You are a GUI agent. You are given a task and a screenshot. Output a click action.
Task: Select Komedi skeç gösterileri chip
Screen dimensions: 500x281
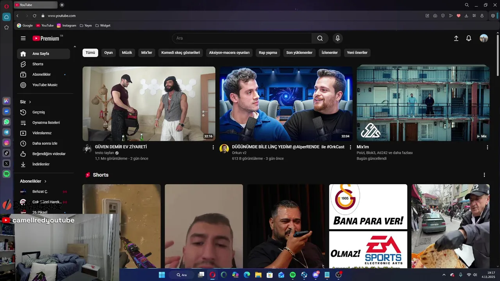[x=180, y=53]
